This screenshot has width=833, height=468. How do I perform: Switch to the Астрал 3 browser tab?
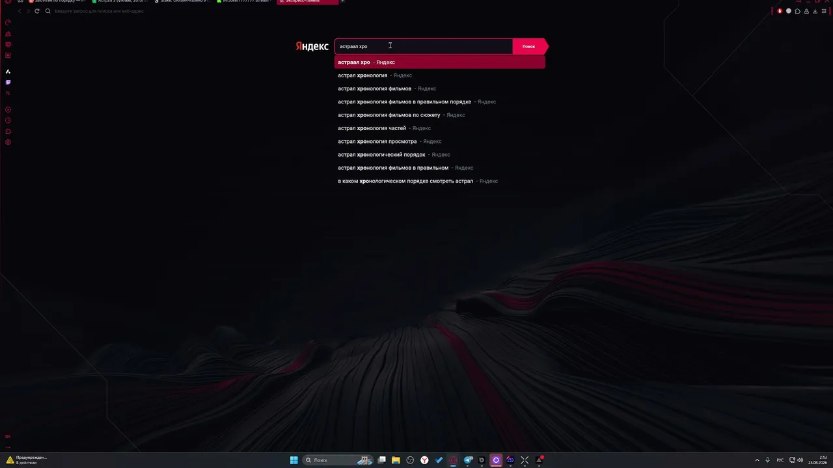(x=120, y=2)
